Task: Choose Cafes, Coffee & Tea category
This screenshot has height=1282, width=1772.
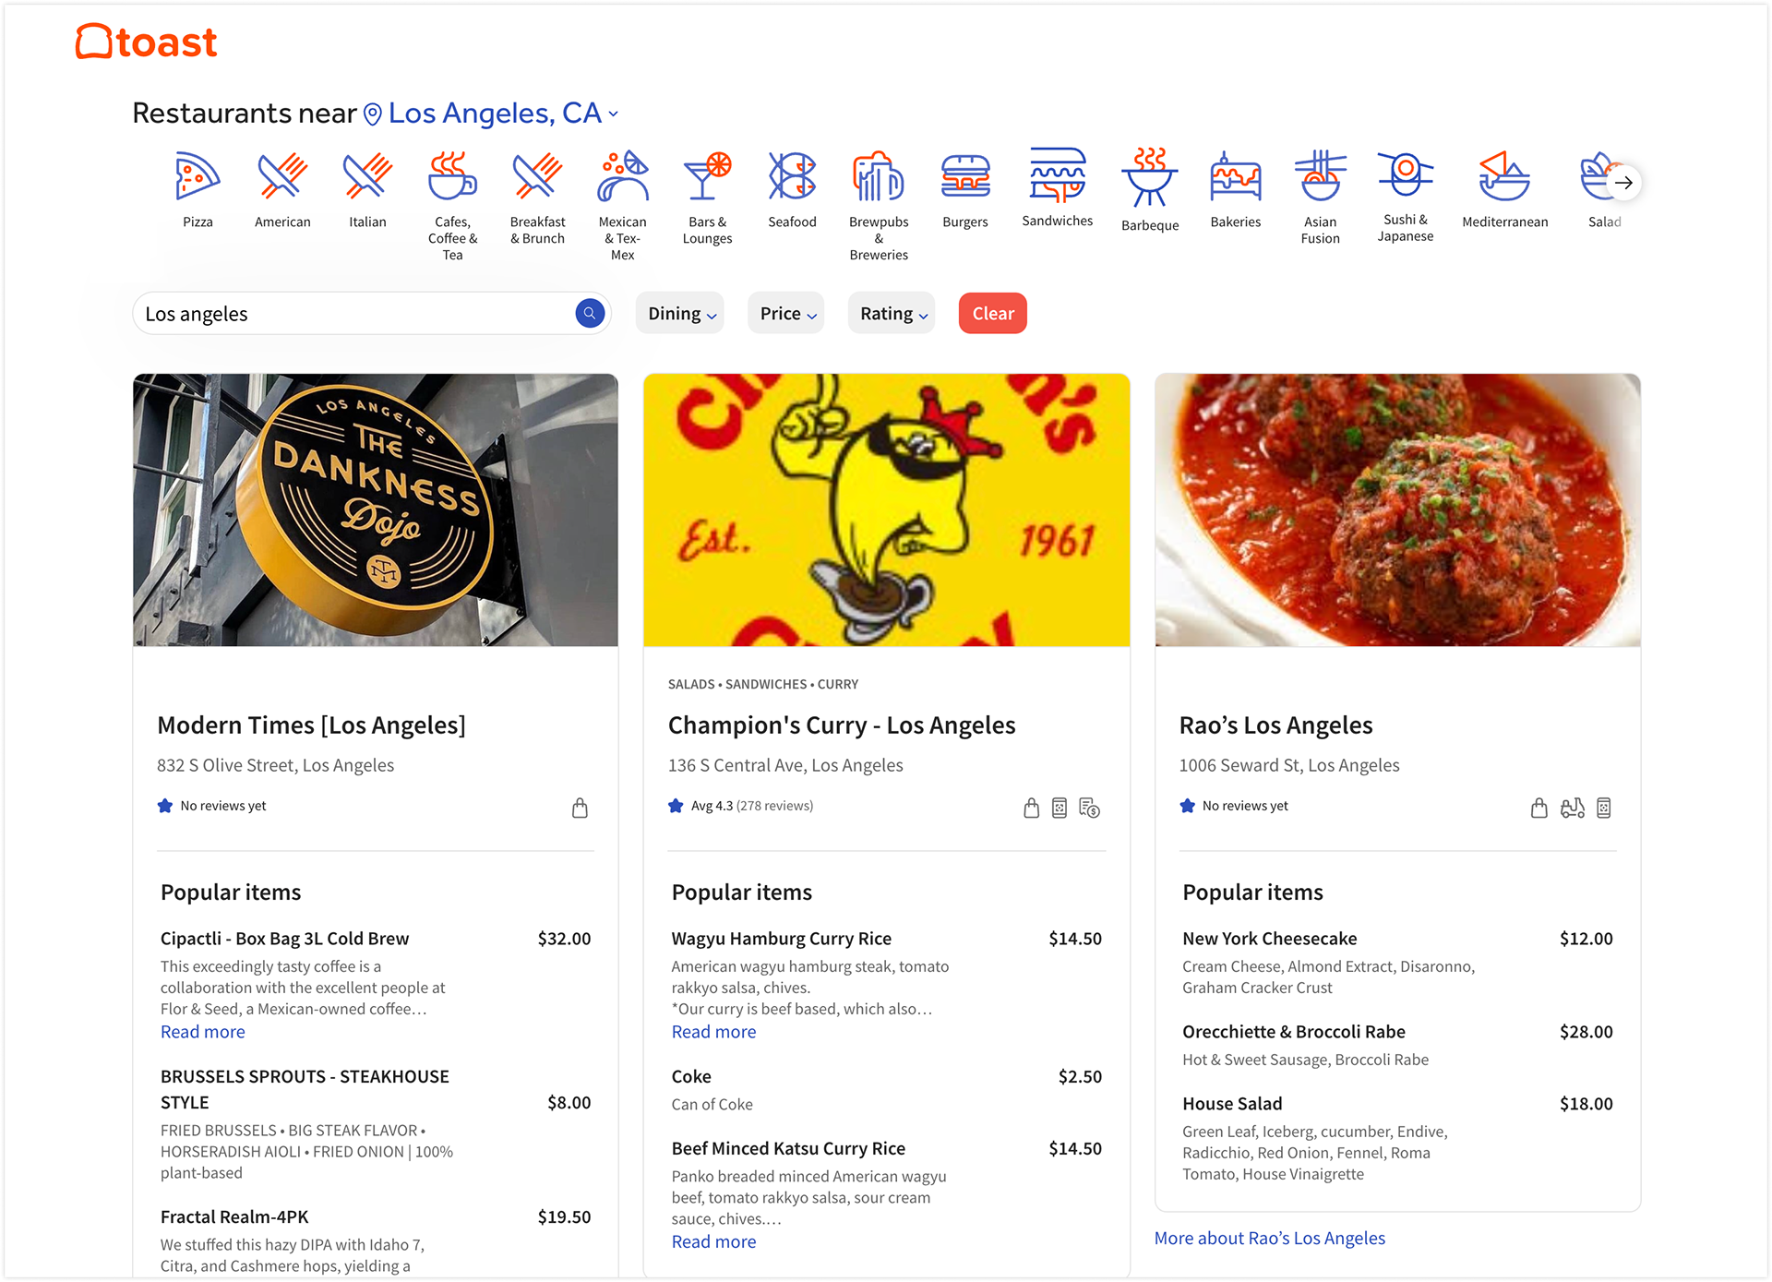Action: click(452, 176)
